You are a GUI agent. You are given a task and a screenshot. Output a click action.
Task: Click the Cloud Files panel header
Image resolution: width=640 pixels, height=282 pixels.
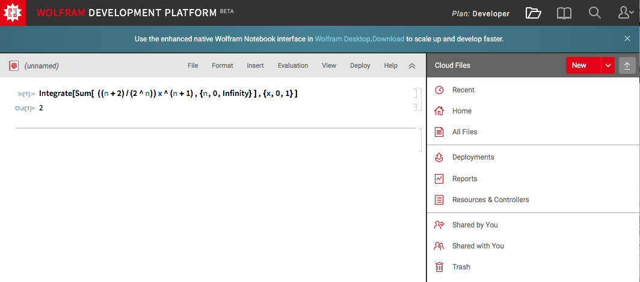tap(452, 65)
